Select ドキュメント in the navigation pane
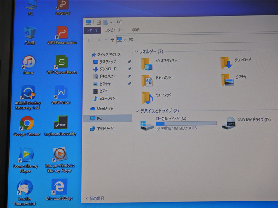 (104, 76)
